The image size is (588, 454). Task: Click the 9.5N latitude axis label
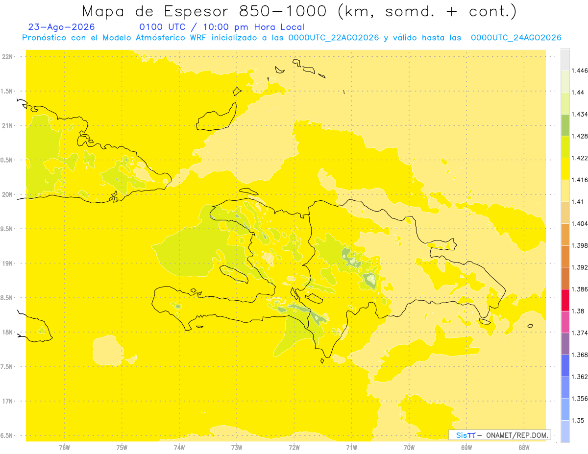pyautogui.click(x=7, y=229)
